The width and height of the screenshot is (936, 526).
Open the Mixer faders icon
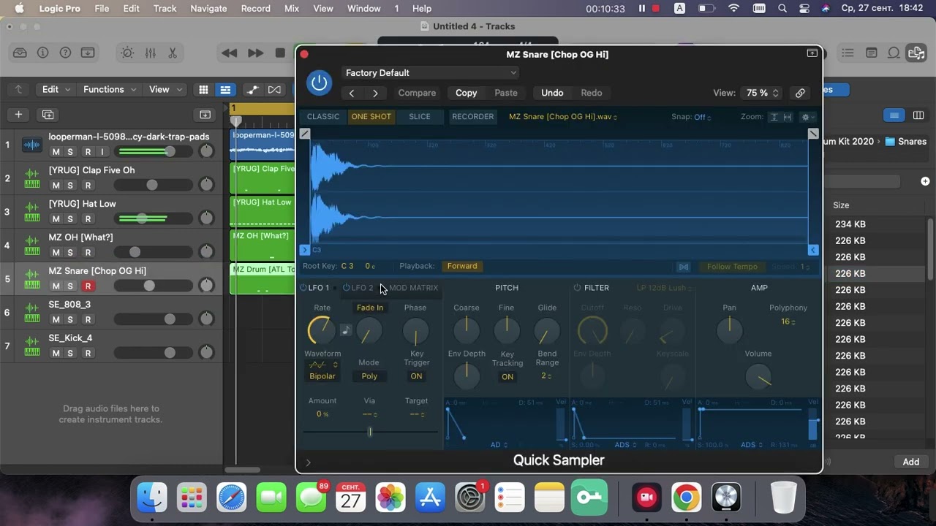(150, 53)
